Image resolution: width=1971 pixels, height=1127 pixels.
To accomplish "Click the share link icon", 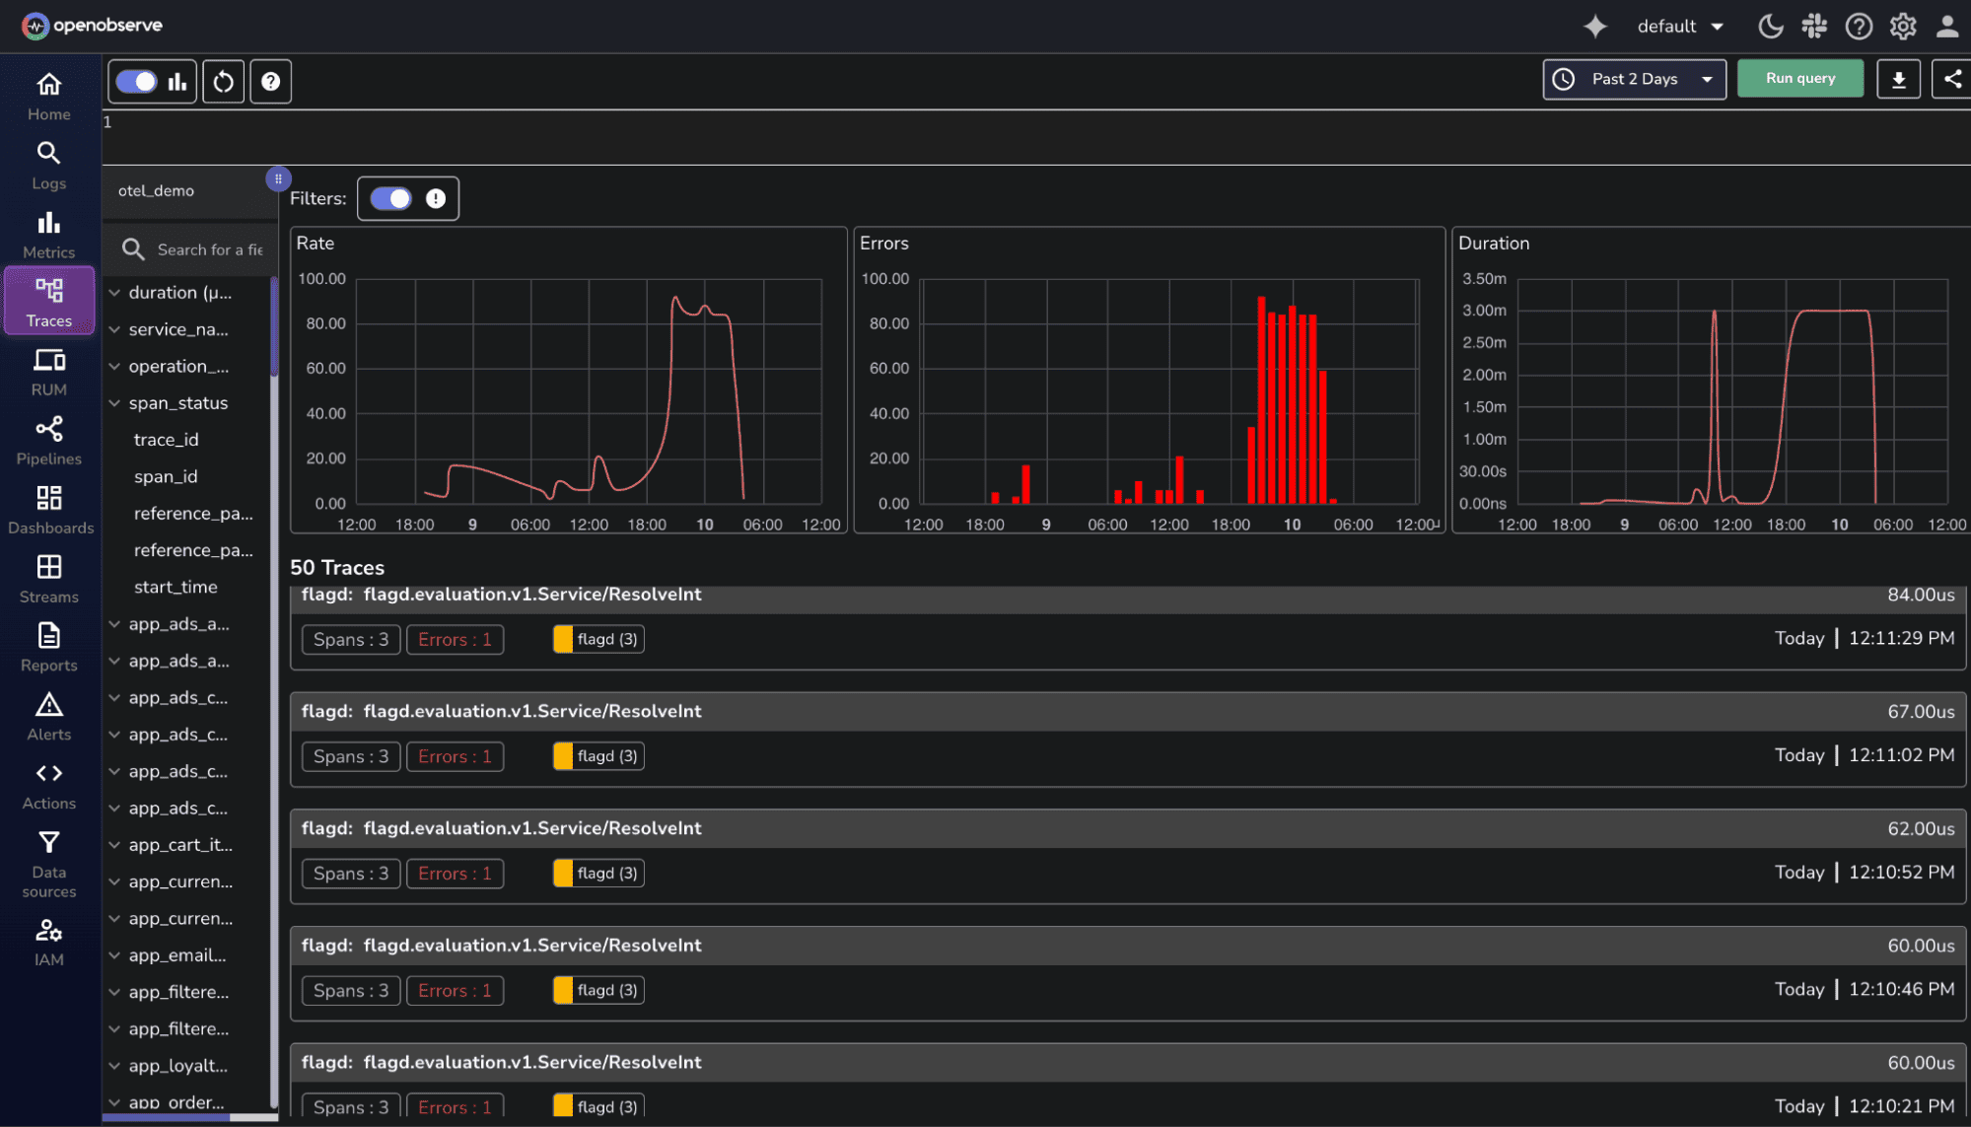I will (x=1952, y=79).
